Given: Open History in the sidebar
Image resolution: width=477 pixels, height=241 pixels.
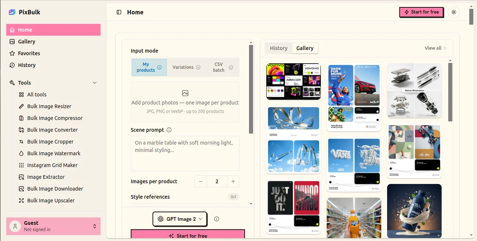Looking at the screenshot, I should (53, 65).
